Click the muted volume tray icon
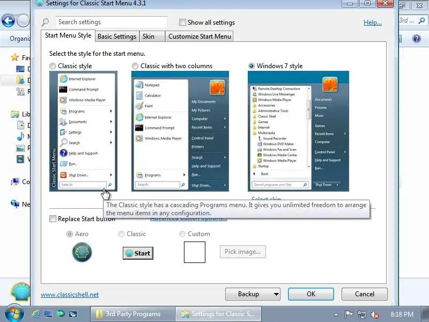 point(374,314)
